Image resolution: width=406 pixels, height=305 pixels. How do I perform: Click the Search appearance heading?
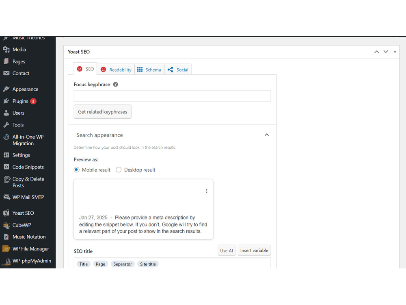pos(100,135)
